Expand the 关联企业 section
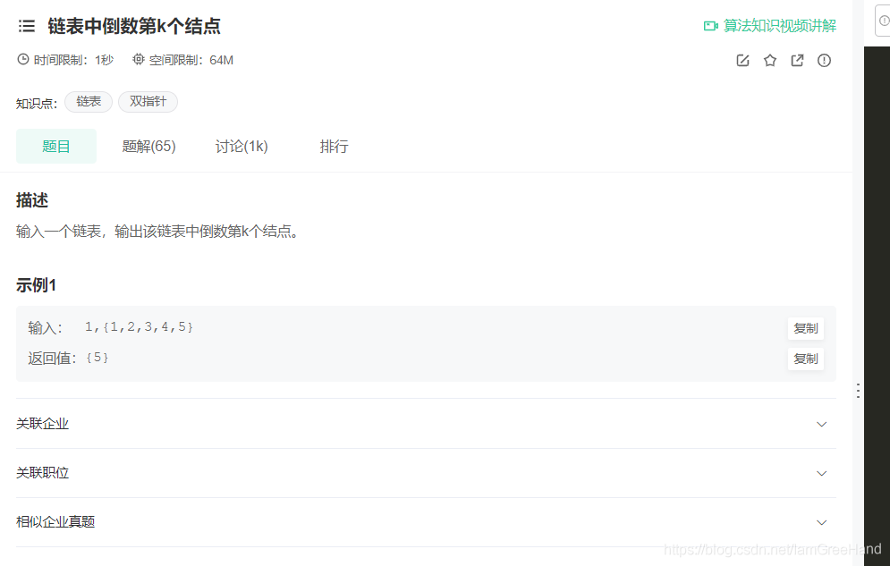The width and height of the screenshot is (890, 566). click(x=426, y=424)
